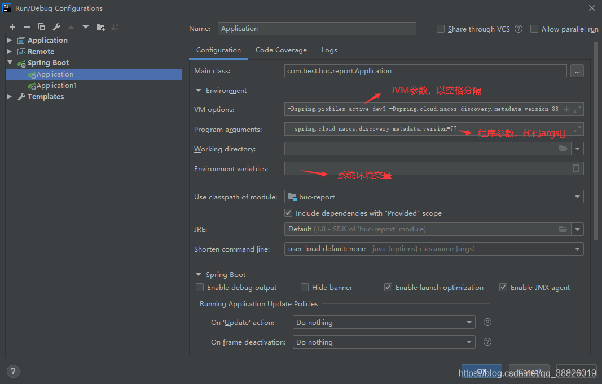The width and height of the screenshot is (602, 384).
Task: Uncheck Enable JMX agent
Action: (503, 287)
